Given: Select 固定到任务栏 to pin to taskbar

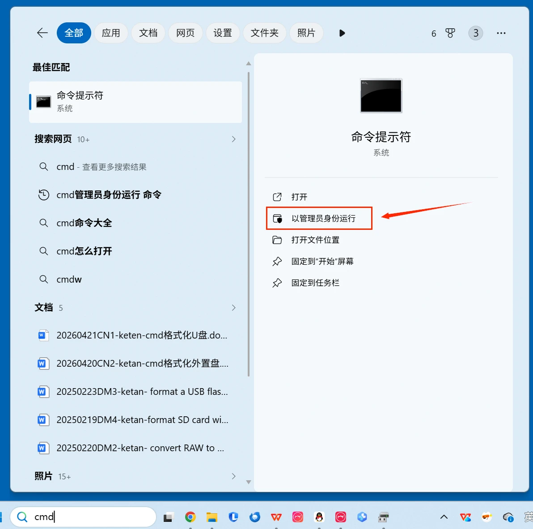Looking at the screenshot, I should [x=315, y=283].
